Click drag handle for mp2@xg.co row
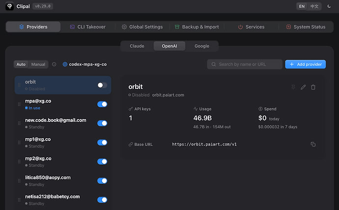The image size is (339, 210). (19, 161)
